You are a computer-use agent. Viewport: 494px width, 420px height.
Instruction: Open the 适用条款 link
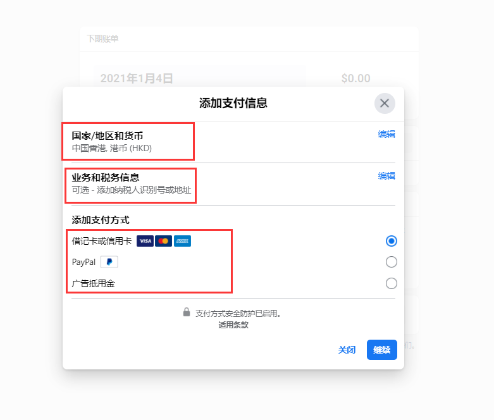point(233,325)
